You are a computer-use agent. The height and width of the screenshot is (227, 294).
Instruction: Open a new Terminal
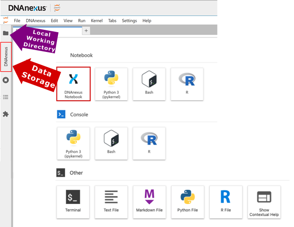(x=73, y=202)
